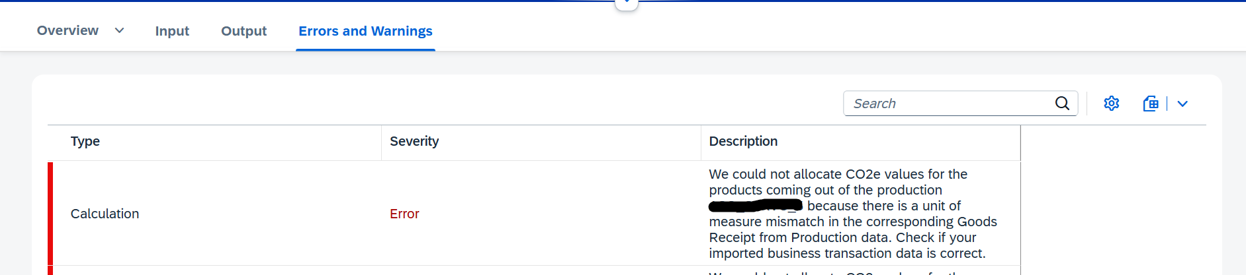The width and height of the screenshot is (1246, 275).
Task: Click the blacked-out production identifier text
Action: pyautogui.click(x=756, y=206)
